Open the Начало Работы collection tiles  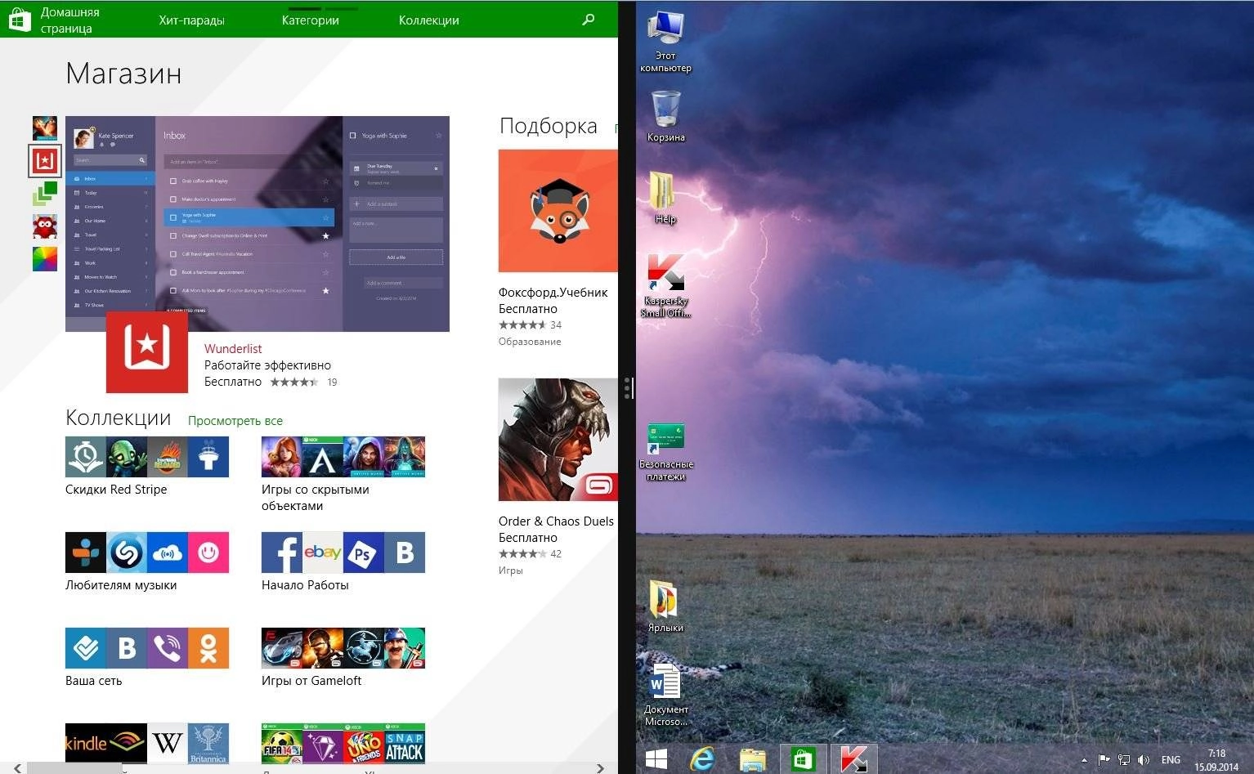coord(343,553)
